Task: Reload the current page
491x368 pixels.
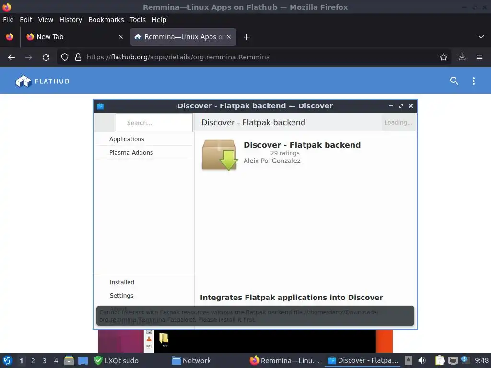Action: [46, 57]
